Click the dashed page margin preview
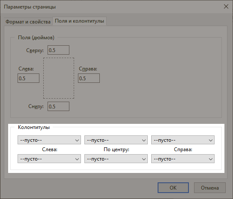 (59, 78)
